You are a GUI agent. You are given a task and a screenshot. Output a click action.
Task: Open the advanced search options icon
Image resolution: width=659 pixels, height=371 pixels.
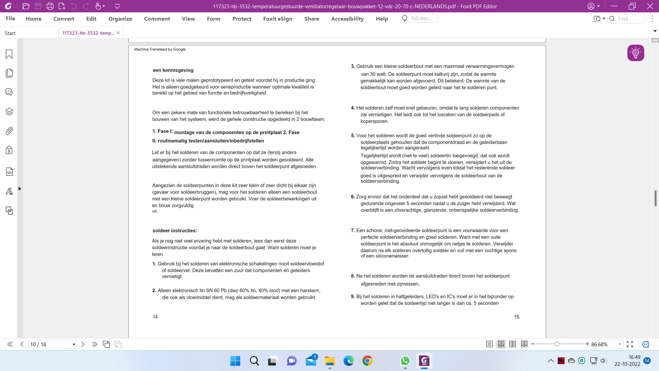(x=599, y=19)
